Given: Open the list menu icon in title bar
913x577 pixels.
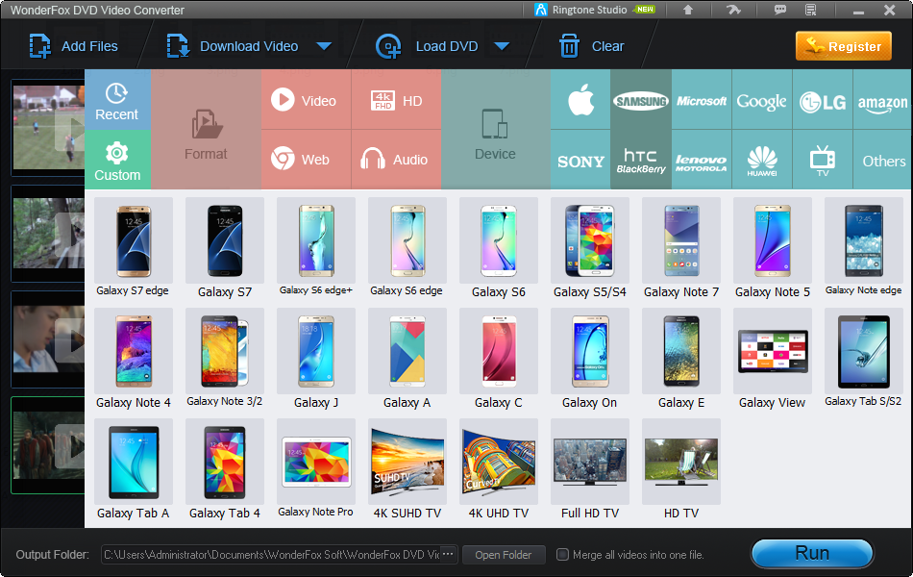Looking at the screenshot, I should pos(810,10).
